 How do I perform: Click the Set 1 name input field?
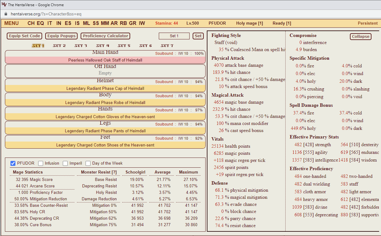(174, 36)
